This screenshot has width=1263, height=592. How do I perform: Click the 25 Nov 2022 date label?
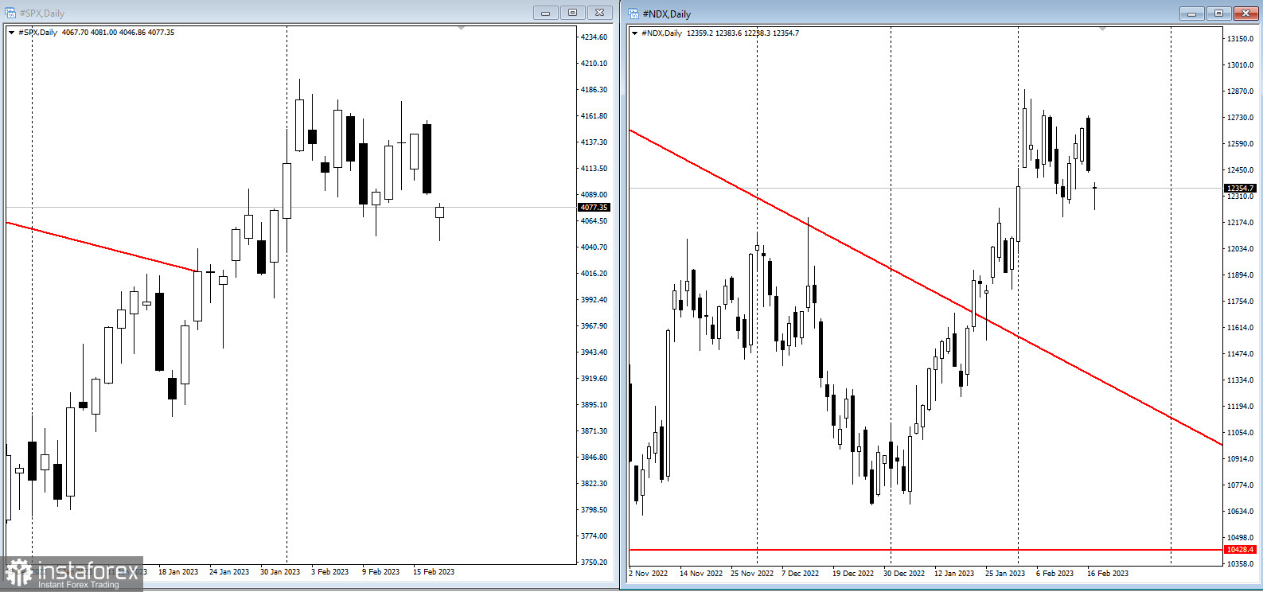752,574
